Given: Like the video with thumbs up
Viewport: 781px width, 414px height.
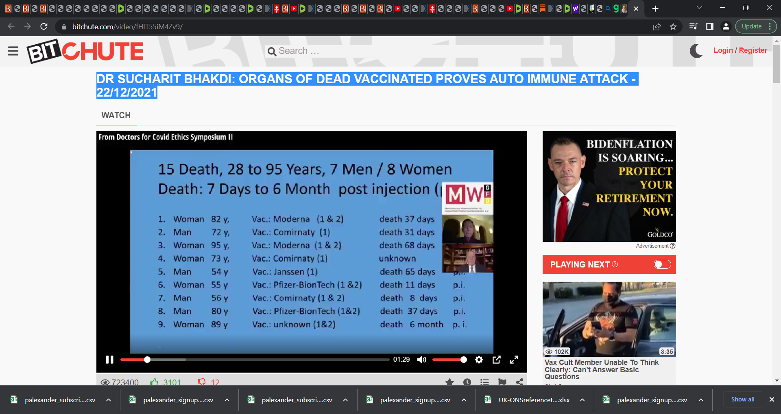Looking at the screenshot, I should 154,382.
